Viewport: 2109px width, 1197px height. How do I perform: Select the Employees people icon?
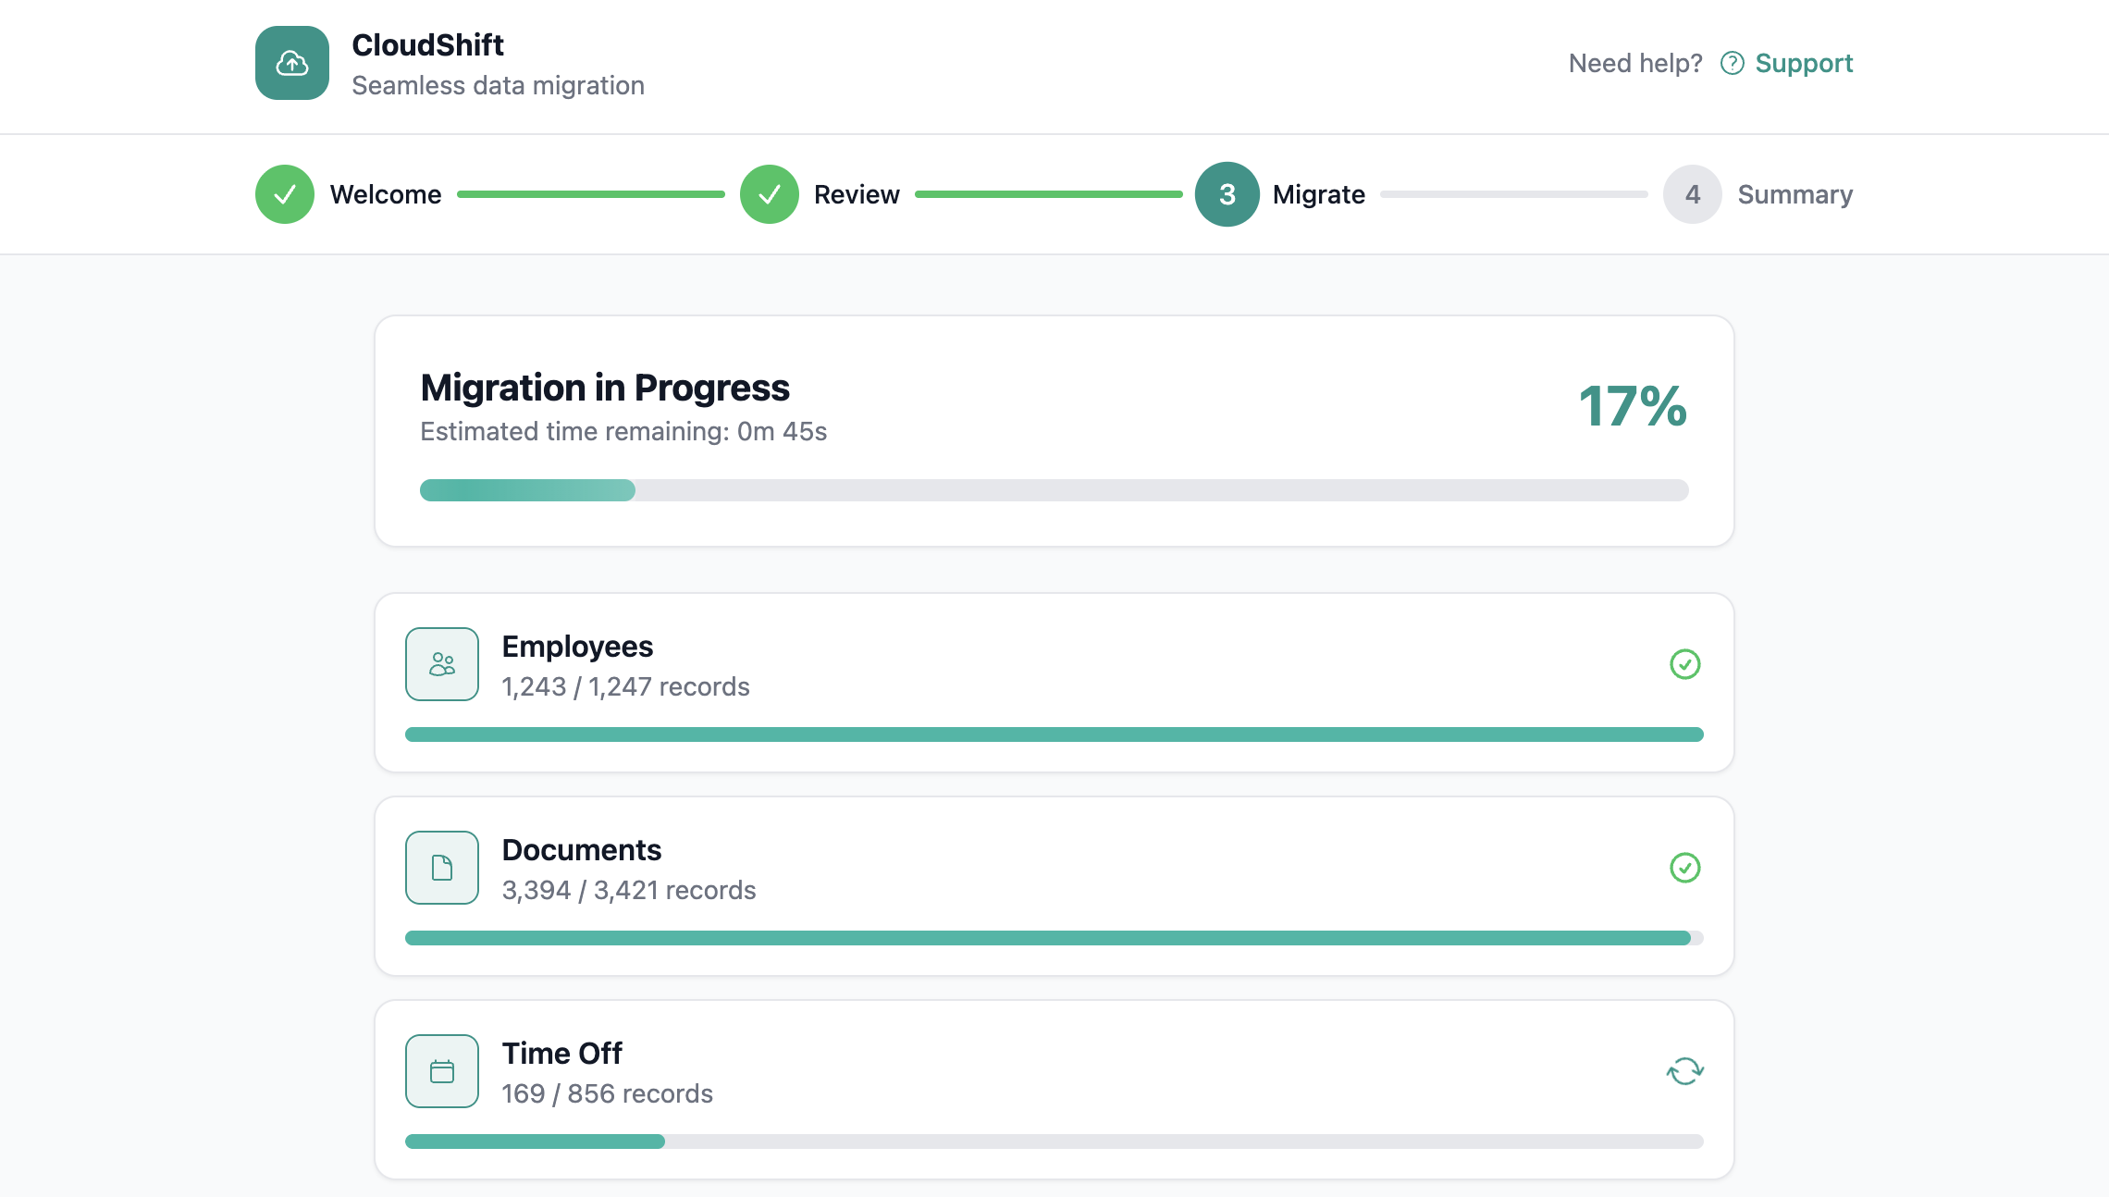tap(441, 663)
